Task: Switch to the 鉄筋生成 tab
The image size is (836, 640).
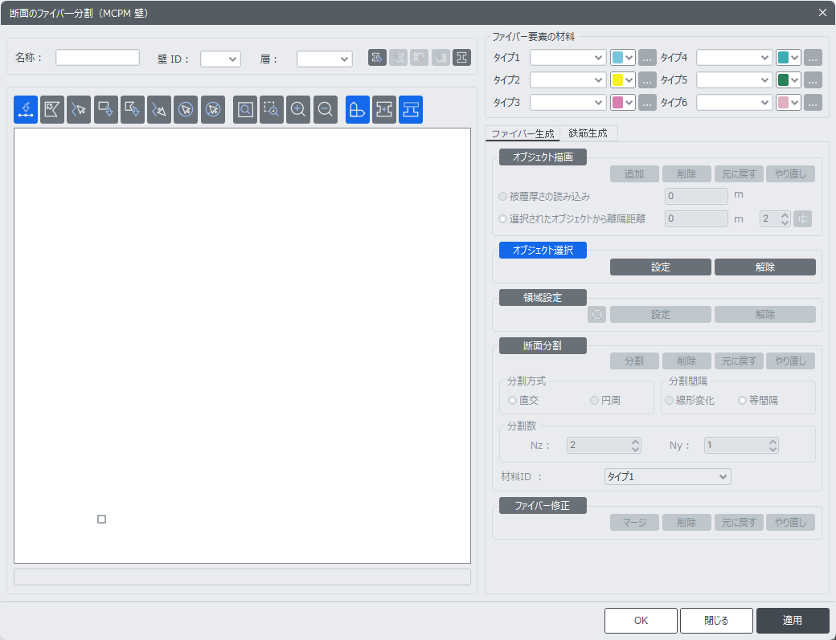Action: point(588,133)
